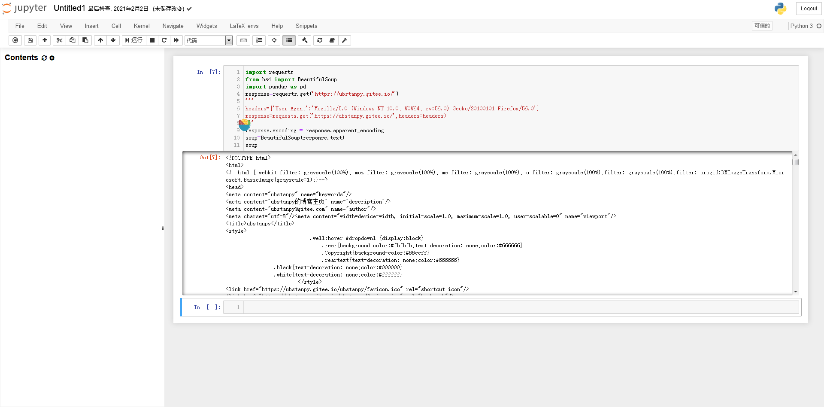Click the sidebar resize handle
The height and width of the screenshot is (407, 824).
click(x=163, y=228)
